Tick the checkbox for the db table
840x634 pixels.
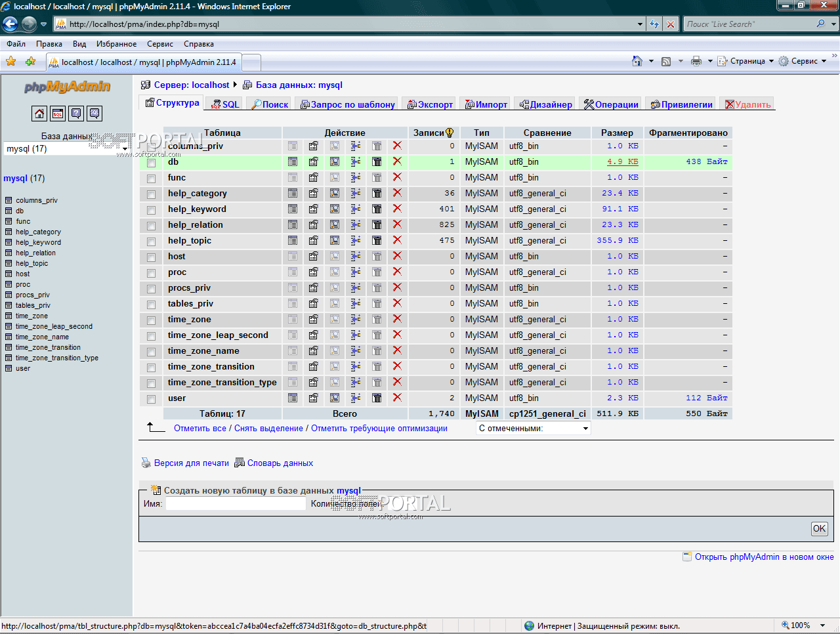tap(152, 163)
